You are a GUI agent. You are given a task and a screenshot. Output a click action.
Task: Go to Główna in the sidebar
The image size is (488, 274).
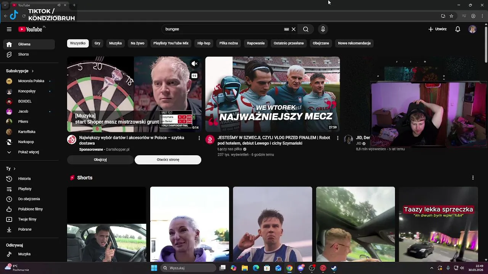coord(29,44)
